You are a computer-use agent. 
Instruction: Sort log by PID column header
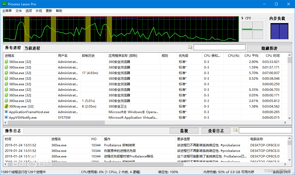[x=96, y=139]
